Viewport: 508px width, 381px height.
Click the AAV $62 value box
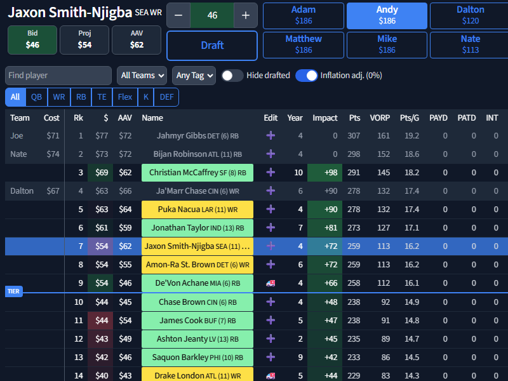tap(137, 40)
